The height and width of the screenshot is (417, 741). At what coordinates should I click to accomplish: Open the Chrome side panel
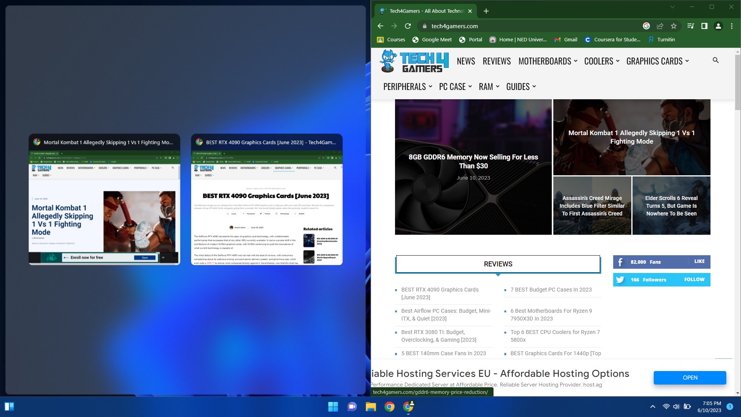coord(704,26)
